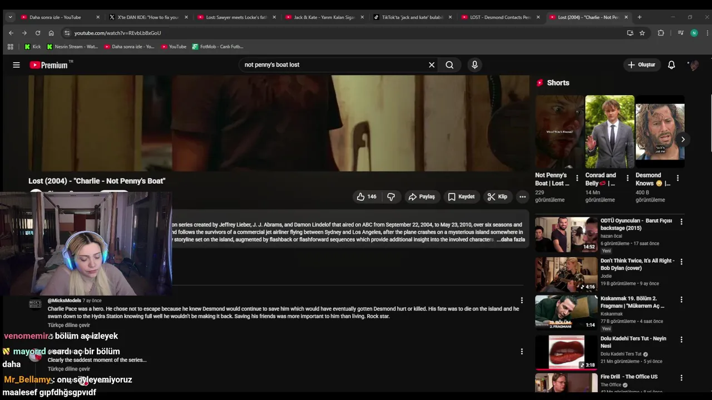Bookmark this page with star icon
712x400 pixels.
tap(642, 33)
